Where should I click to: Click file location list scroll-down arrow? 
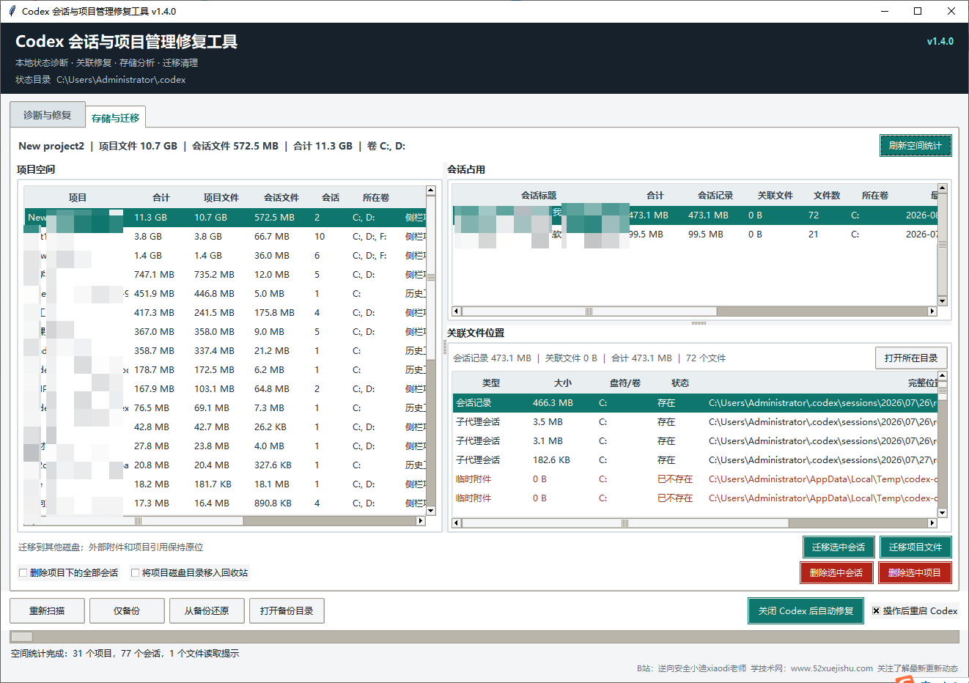943,513
